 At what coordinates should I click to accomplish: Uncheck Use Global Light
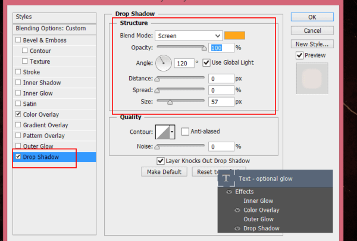[206, 62]
